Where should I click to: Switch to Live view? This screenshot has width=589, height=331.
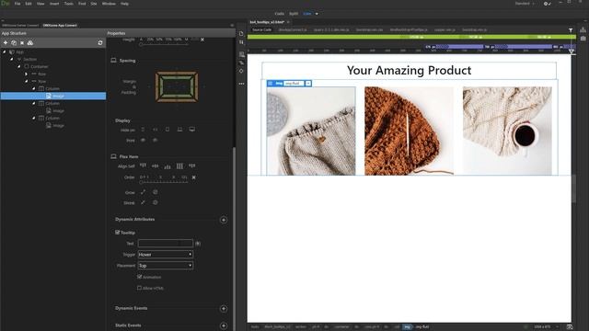pyautogui.click(x=307, y=14)
